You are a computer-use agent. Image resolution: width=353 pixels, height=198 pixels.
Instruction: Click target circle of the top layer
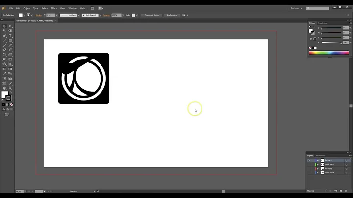coord(346,161)
